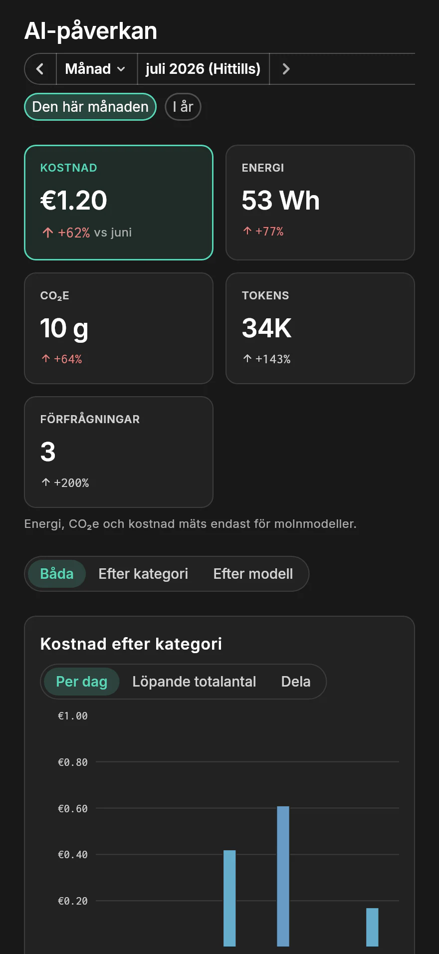Click the shortest rightmost chart bar
439x954 pixels.
click(x=372, y=927)
